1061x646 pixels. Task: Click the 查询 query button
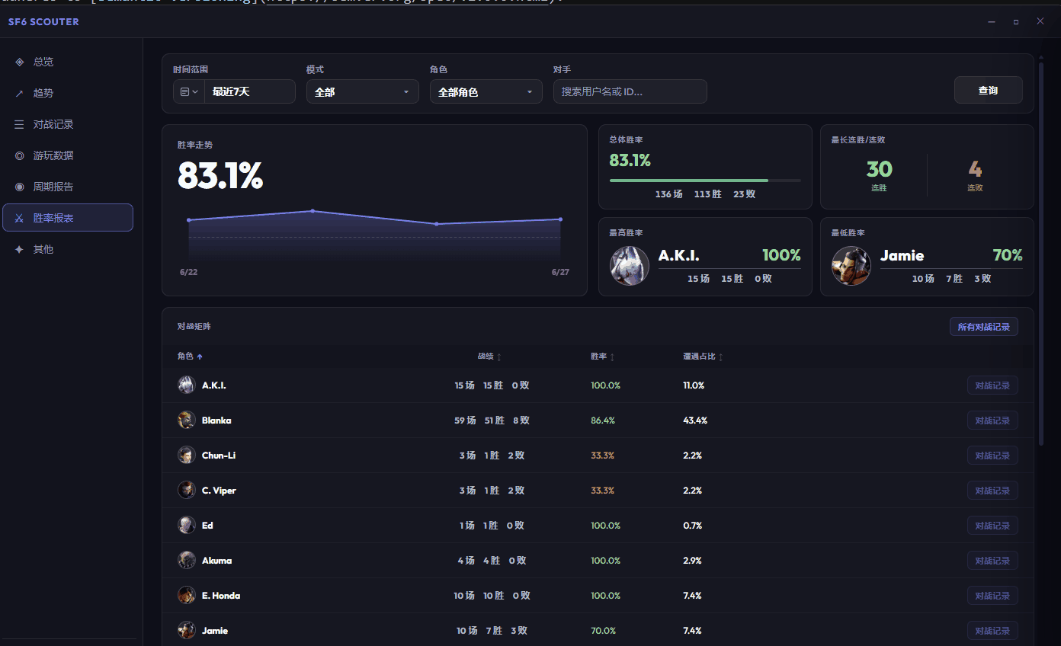pyautogui.click(x=988, y=90)
